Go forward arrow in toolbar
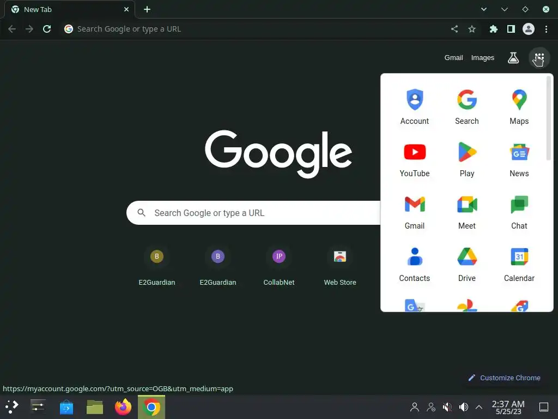558x419 pixels. click(x=29, y=29)
